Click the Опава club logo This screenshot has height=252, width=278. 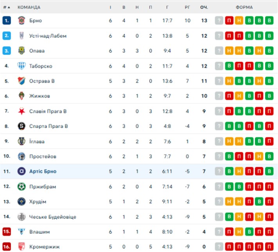pyautogui.click(x=21, y=51)
